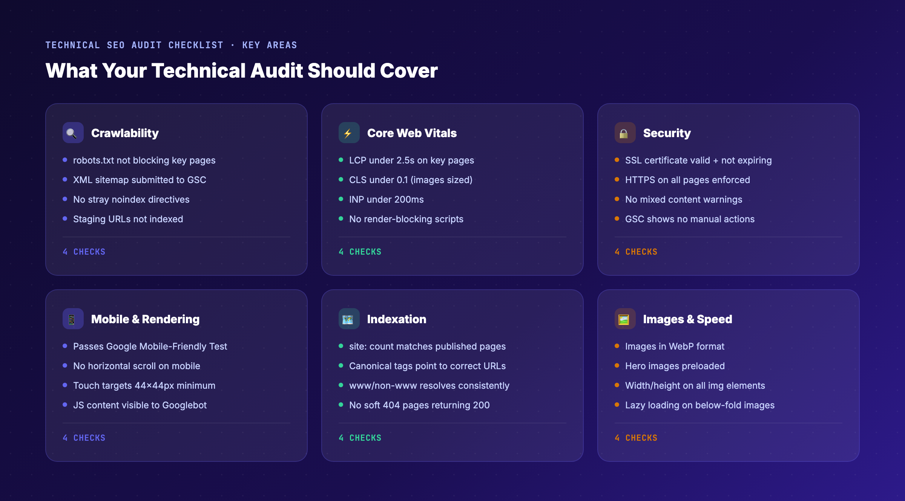Open the 'TECHNICAL SEO AUDIT CHECKLIST' section label

[134, 45]
